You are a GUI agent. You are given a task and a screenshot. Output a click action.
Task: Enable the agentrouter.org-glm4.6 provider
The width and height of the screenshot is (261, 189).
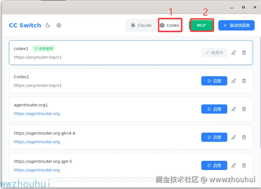(214, 137)
